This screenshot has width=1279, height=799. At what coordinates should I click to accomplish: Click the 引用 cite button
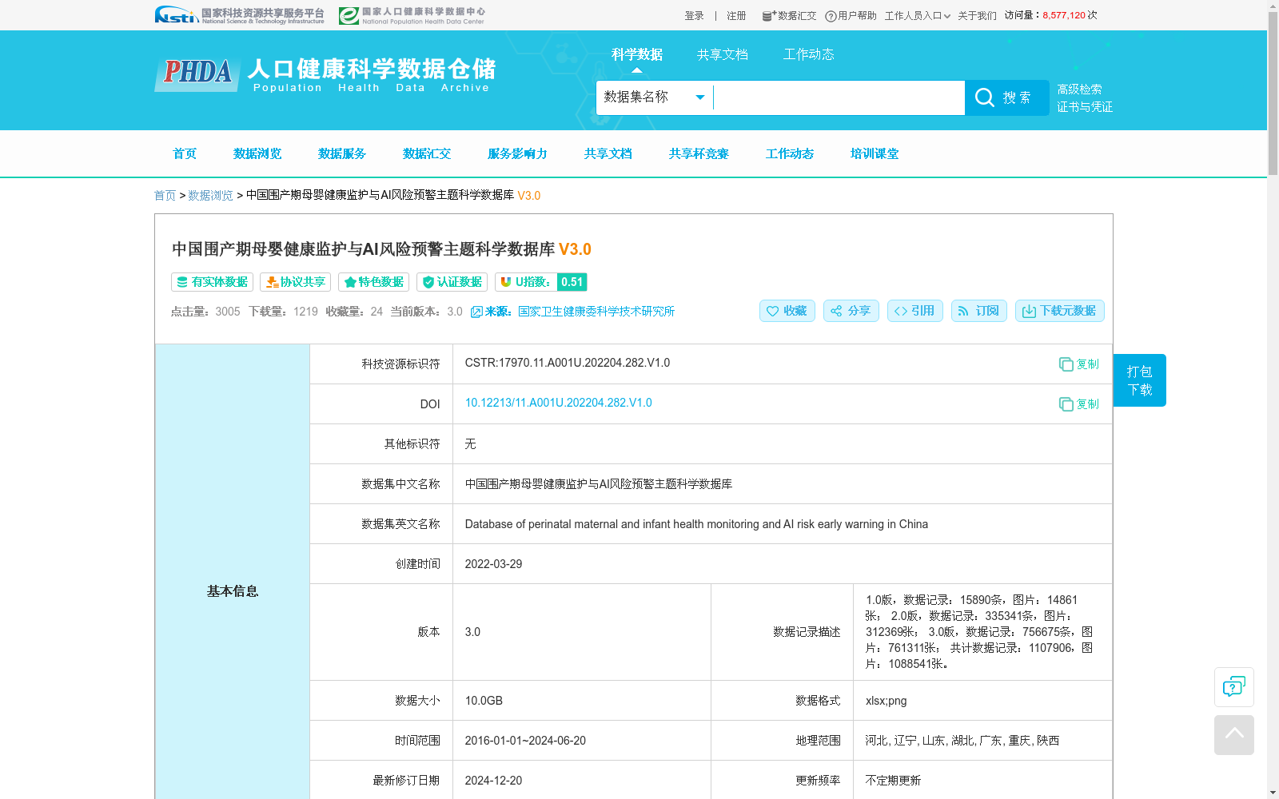tap(914, 311)
